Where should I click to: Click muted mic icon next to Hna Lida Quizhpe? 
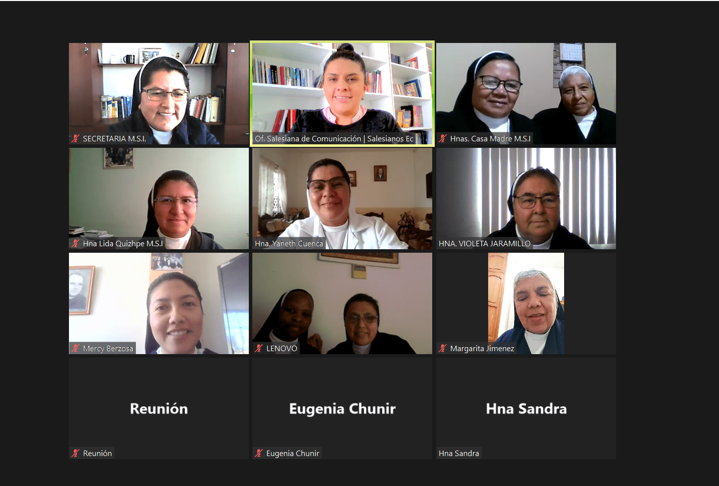[x=75, y=244]
